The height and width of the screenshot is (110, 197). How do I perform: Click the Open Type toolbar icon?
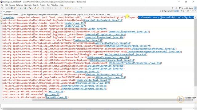[43, 8]
